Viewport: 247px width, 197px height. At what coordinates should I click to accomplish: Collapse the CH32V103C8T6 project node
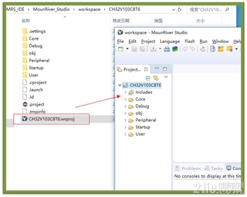pyautogui.click(x=120, y=85)
